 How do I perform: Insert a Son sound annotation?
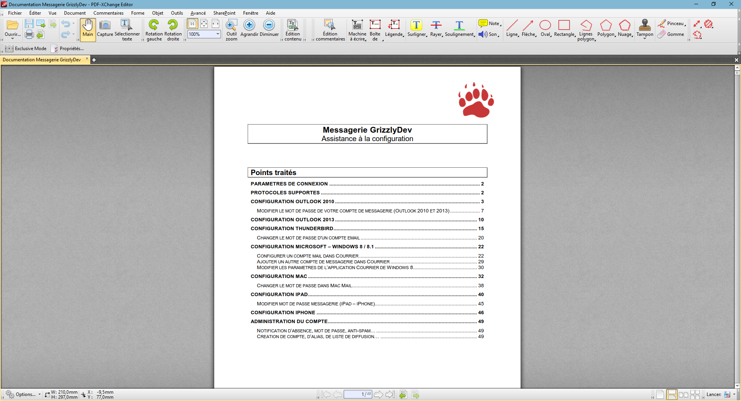point(489,34)
